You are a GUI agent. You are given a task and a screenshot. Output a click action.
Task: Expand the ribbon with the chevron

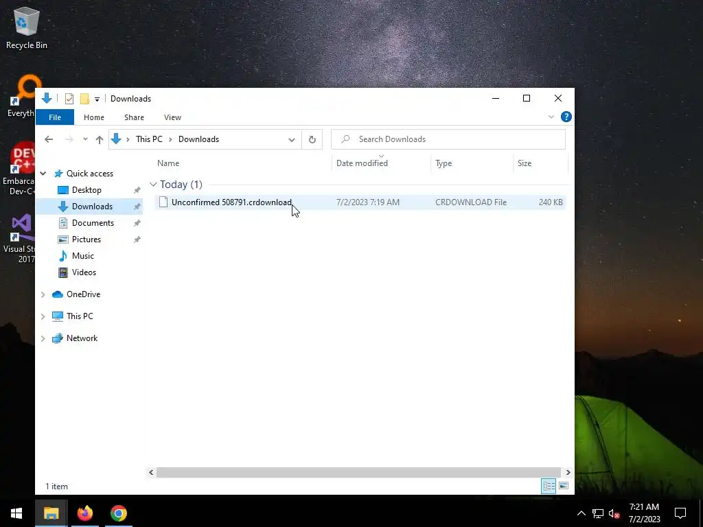tap(551, 117)
